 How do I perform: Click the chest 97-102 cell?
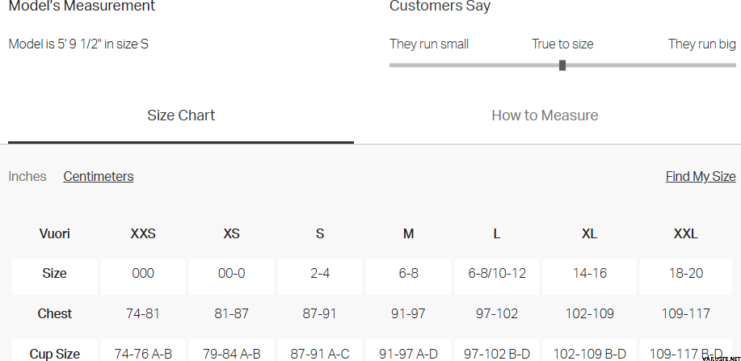pos(496,313)
